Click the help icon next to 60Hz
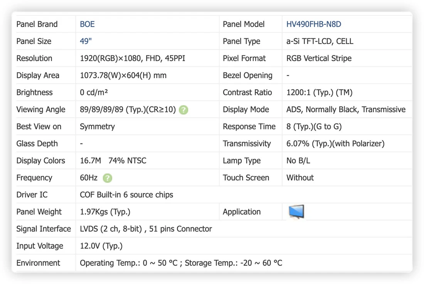424x284 pixels. [108, 178]
